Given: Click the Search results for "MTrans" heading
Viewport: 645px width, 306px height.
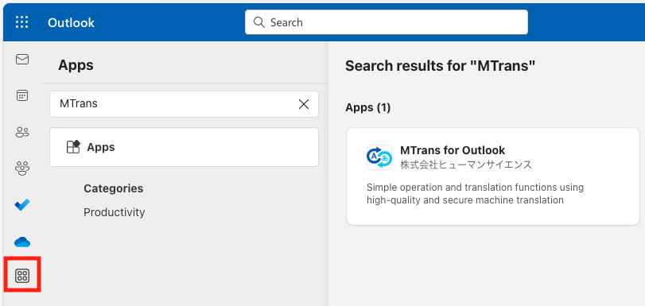Looking at the screenshot, I should click(440, 66).
